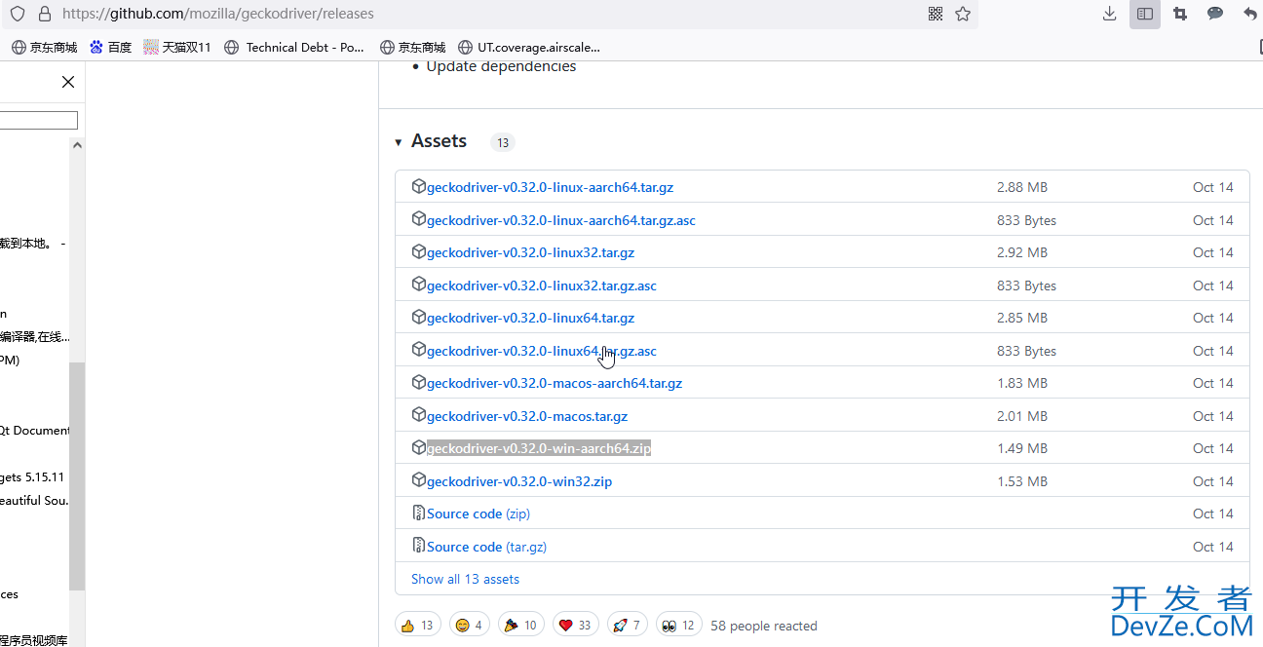1263x647 pixels.
Task: Toggle the smiley face reaction button
Action: [469, 625]
